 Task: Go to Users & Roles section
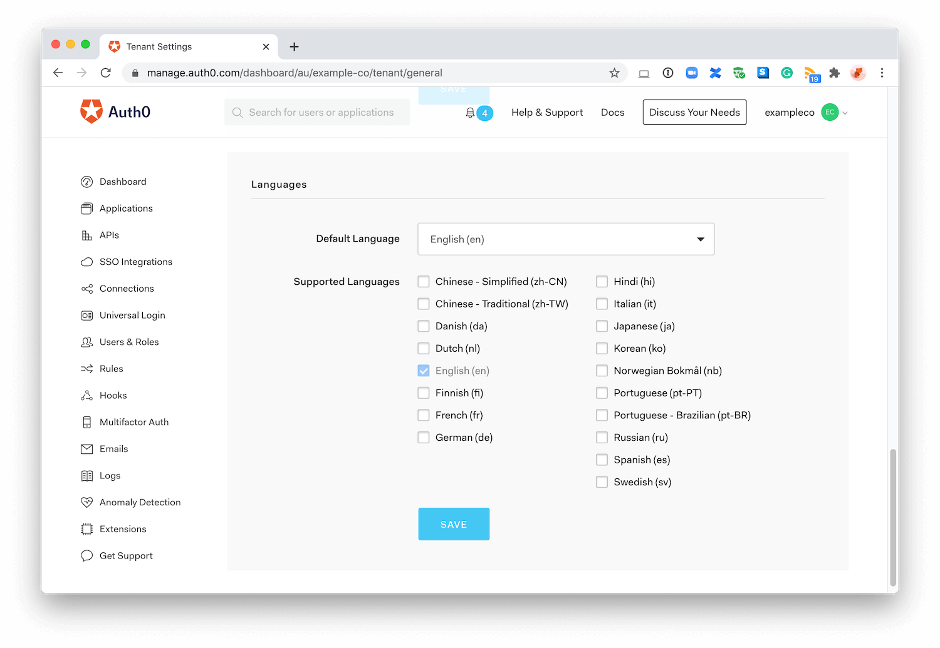coord(129,342)
